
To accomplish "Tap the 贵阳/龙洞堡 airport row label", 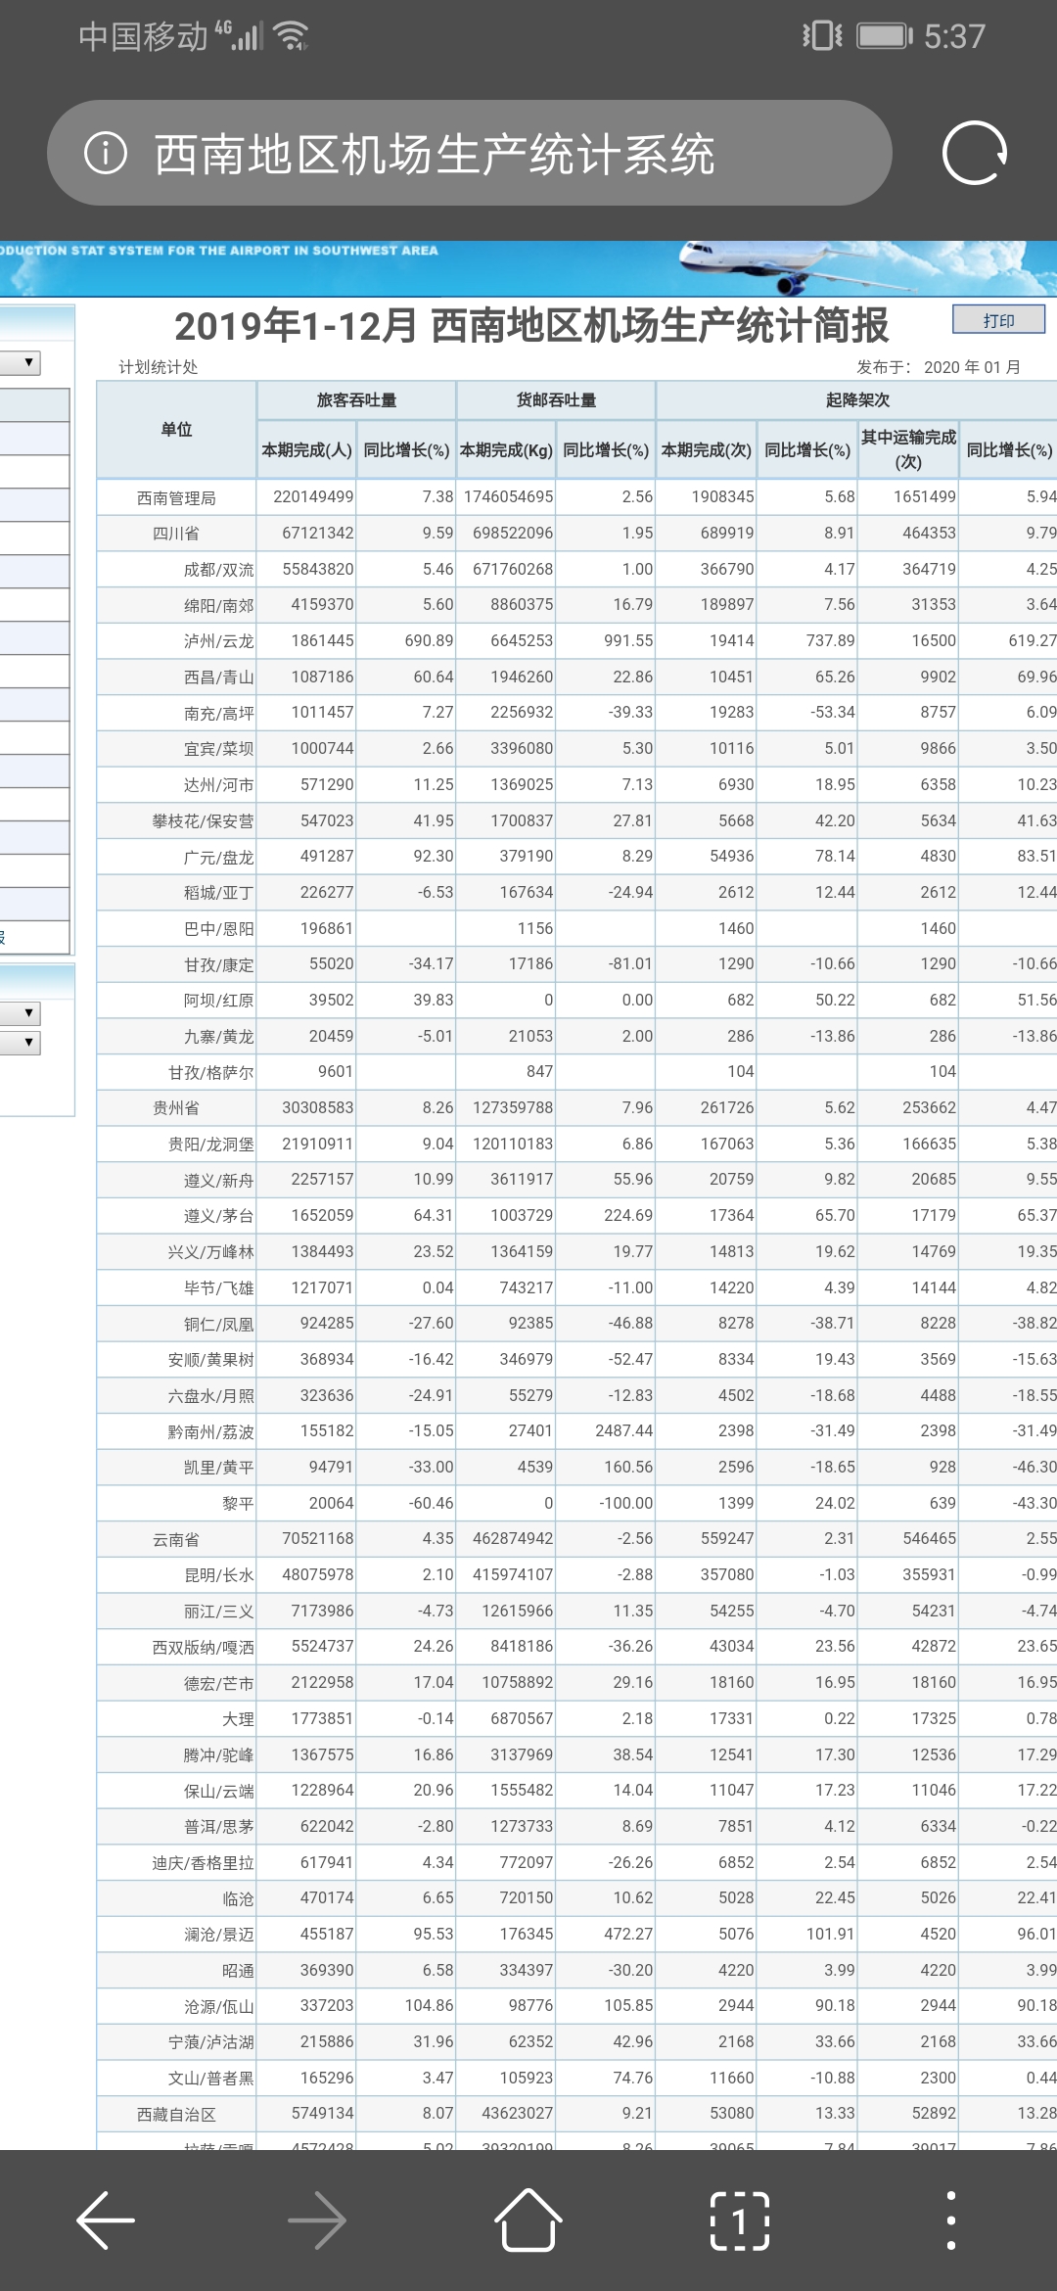I will click(210, 1145).
